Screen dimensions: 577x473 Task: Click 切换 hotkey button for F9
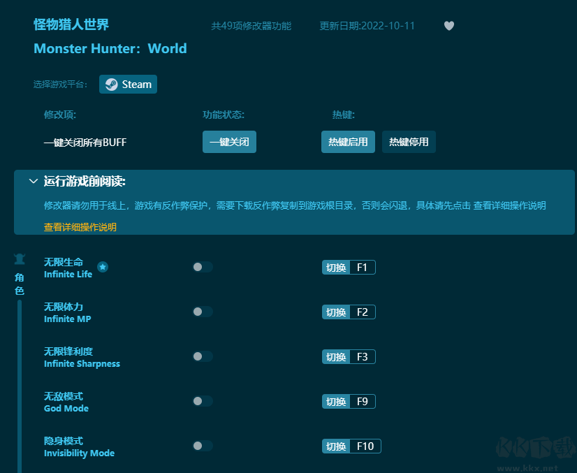pos(336,402)
